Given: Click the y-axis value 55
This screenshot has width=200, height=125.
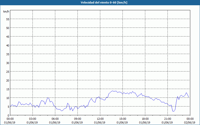Looking at the screenshot, I should point(8,19).
